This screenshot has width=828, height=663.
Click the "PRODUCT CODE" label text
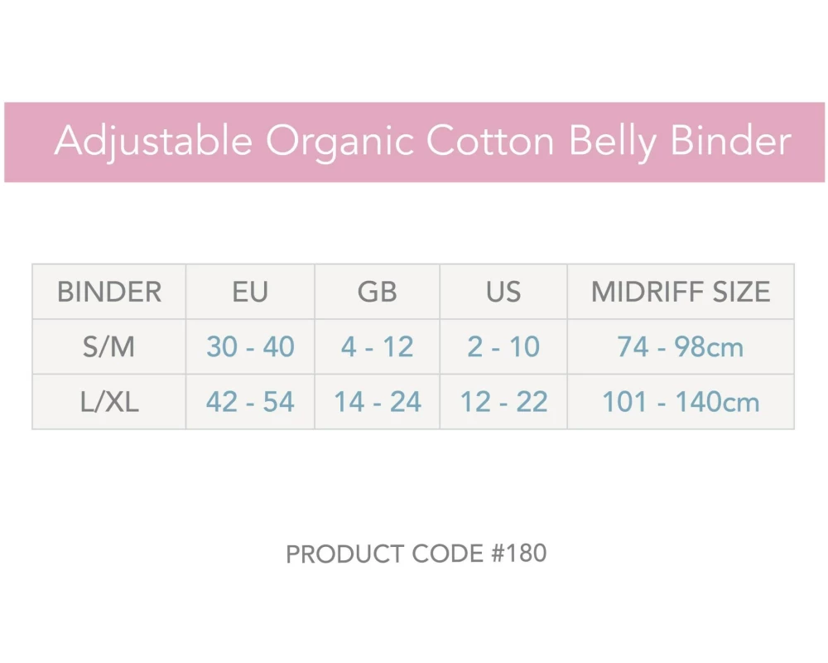click(384, 554)
